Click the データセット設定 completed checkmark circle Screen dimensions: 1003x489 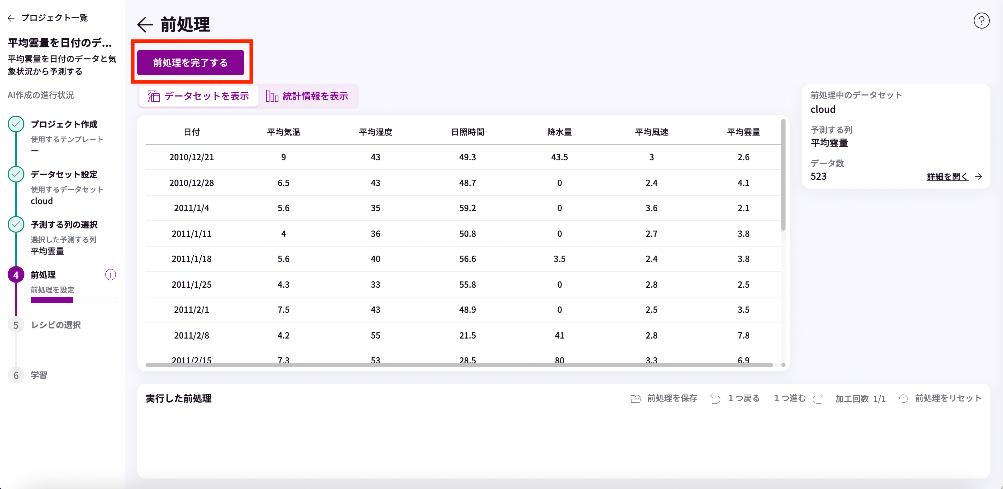[16, 174]
